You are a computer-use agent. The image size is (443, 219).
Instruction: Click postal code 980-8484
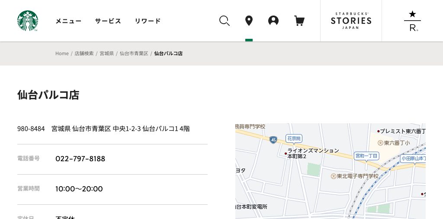click(31, 129)
